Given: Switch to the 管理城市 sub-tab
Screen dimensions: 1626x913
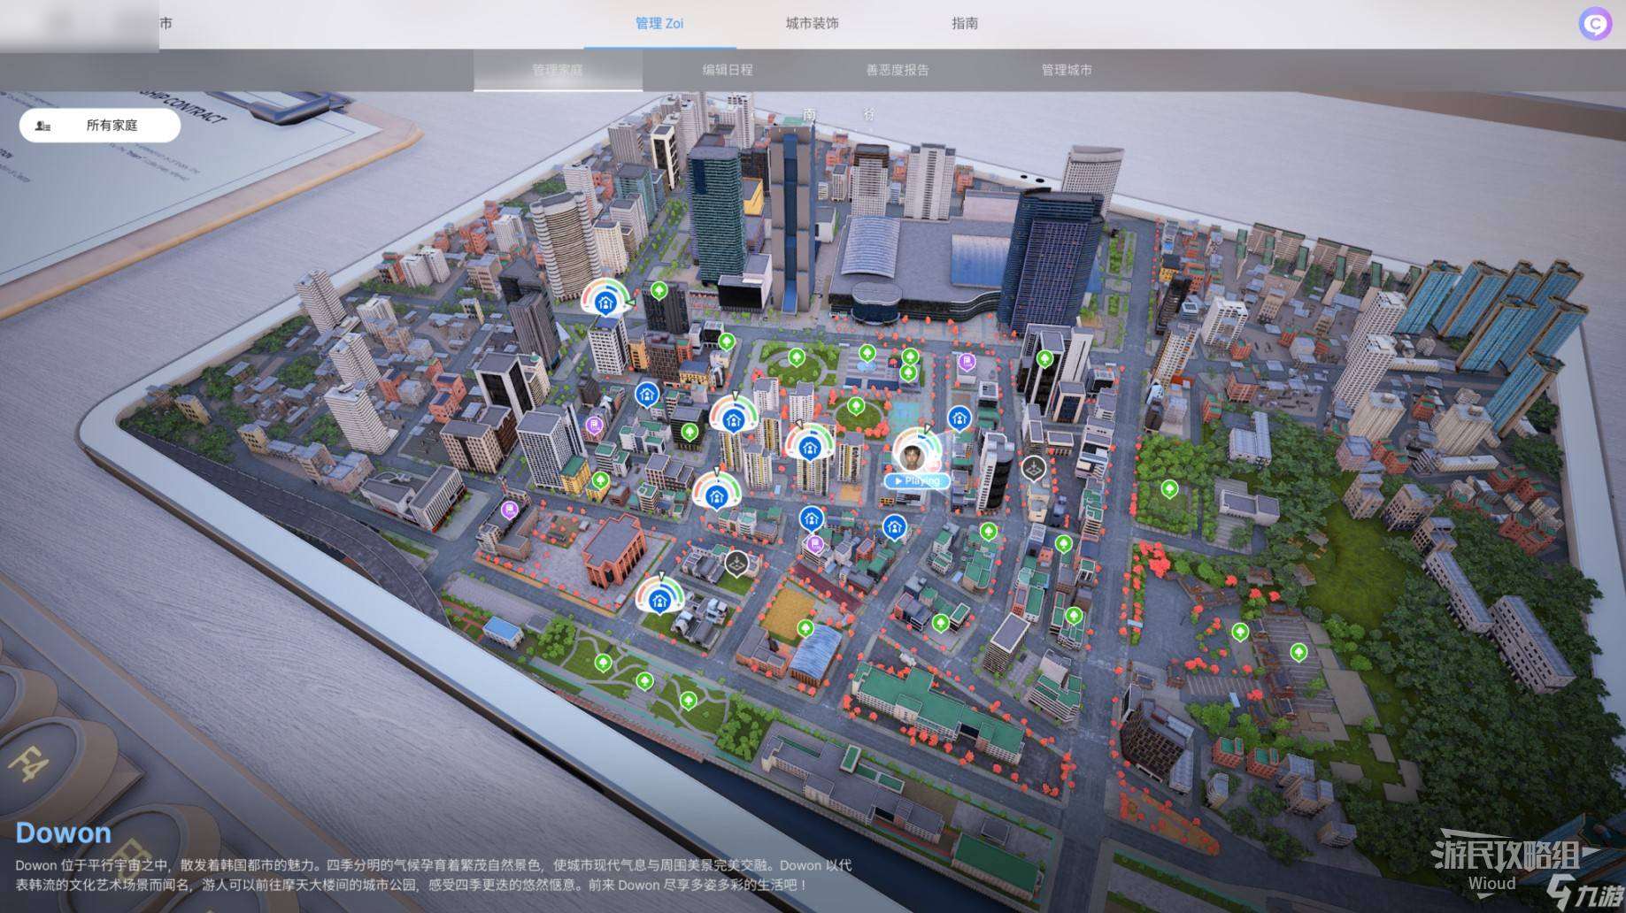Looking at the screenshot, I should [x=1067, y=70].
